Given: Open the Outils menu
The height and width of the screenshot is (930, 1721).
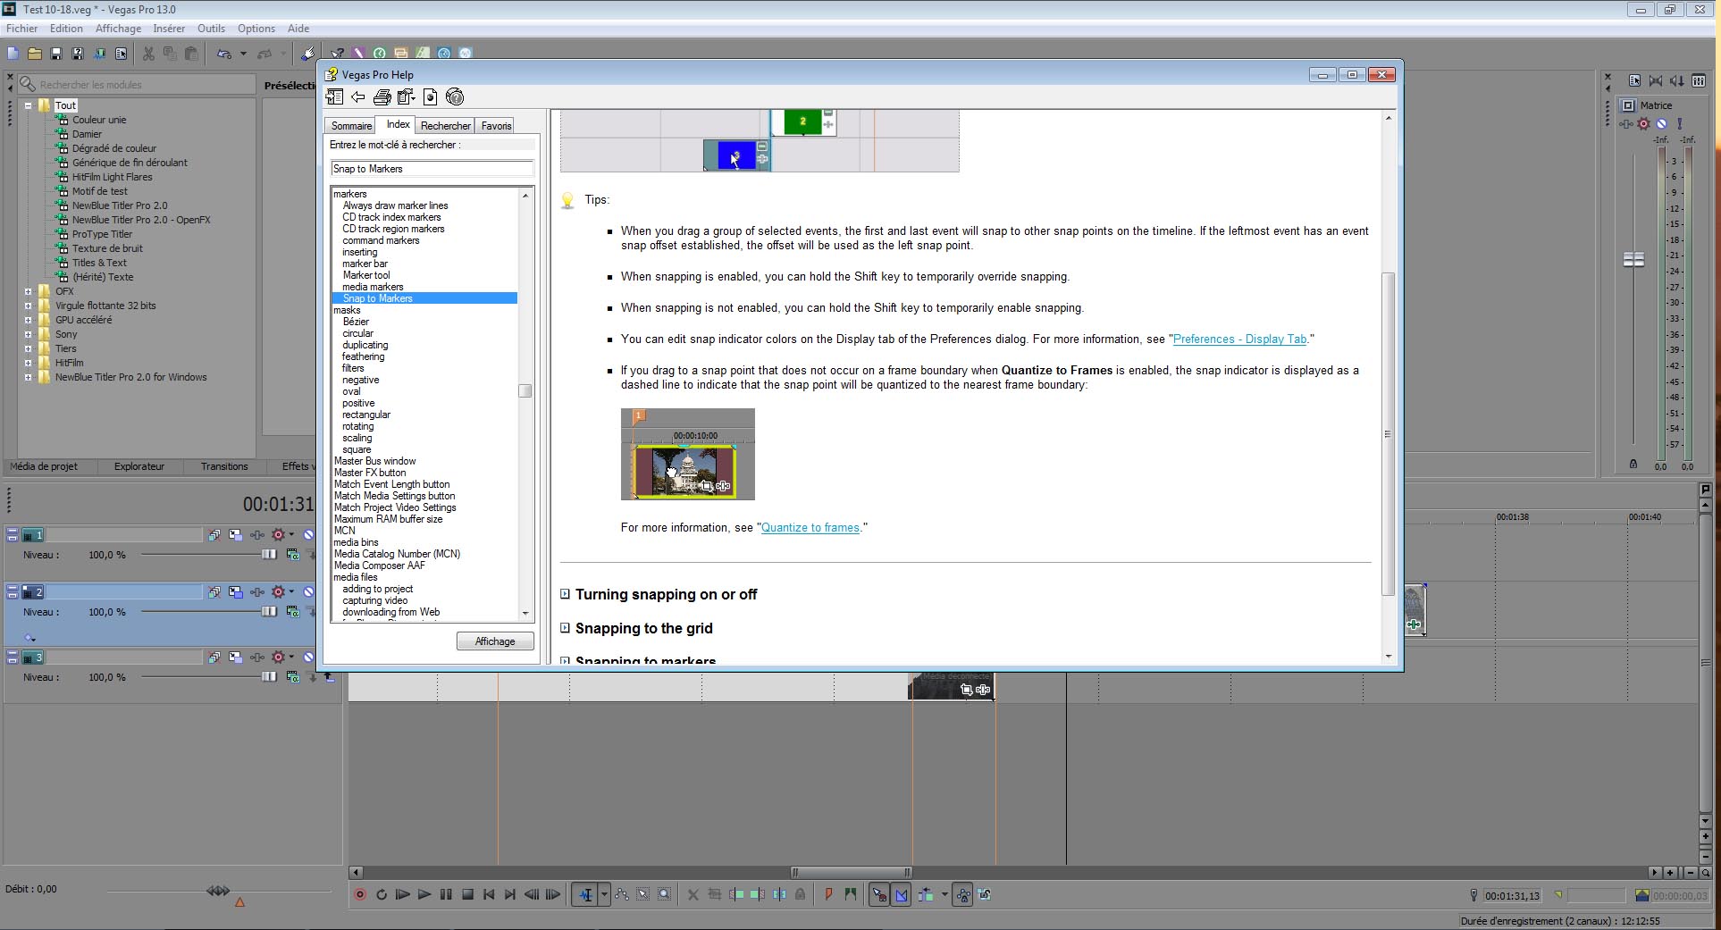Looking at the screenshot, I should (x=211, y=29).
